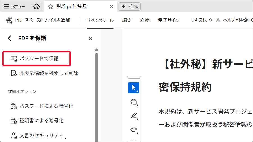Click the tools panel scrollbar thumb
This screenshot has height=142, width=253.
96,97
